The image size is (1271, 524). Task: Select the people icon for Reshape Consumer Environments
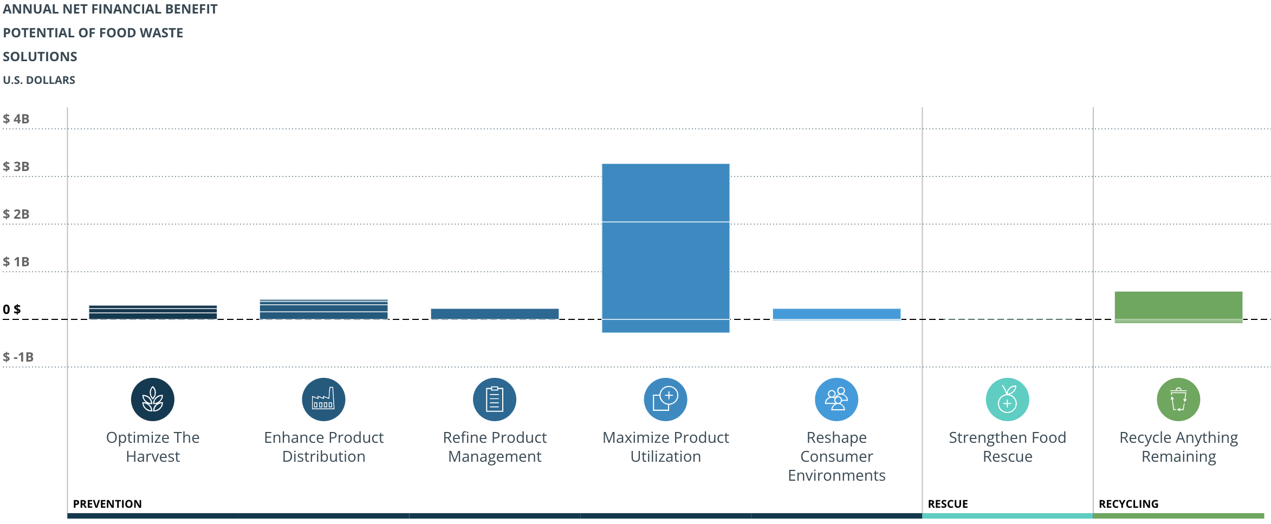[x=836, y=399]
